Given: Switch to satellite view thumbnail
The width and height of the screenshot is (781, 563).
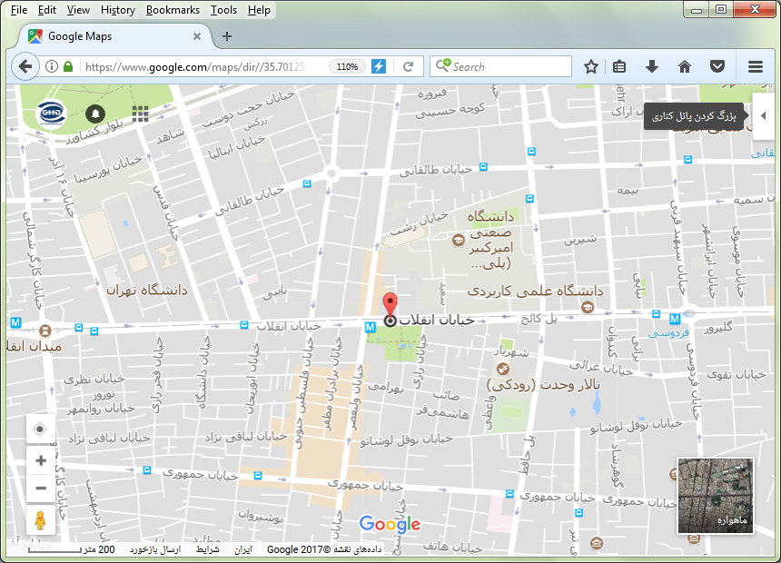Looking at the screenshot, I should [716, 496].
